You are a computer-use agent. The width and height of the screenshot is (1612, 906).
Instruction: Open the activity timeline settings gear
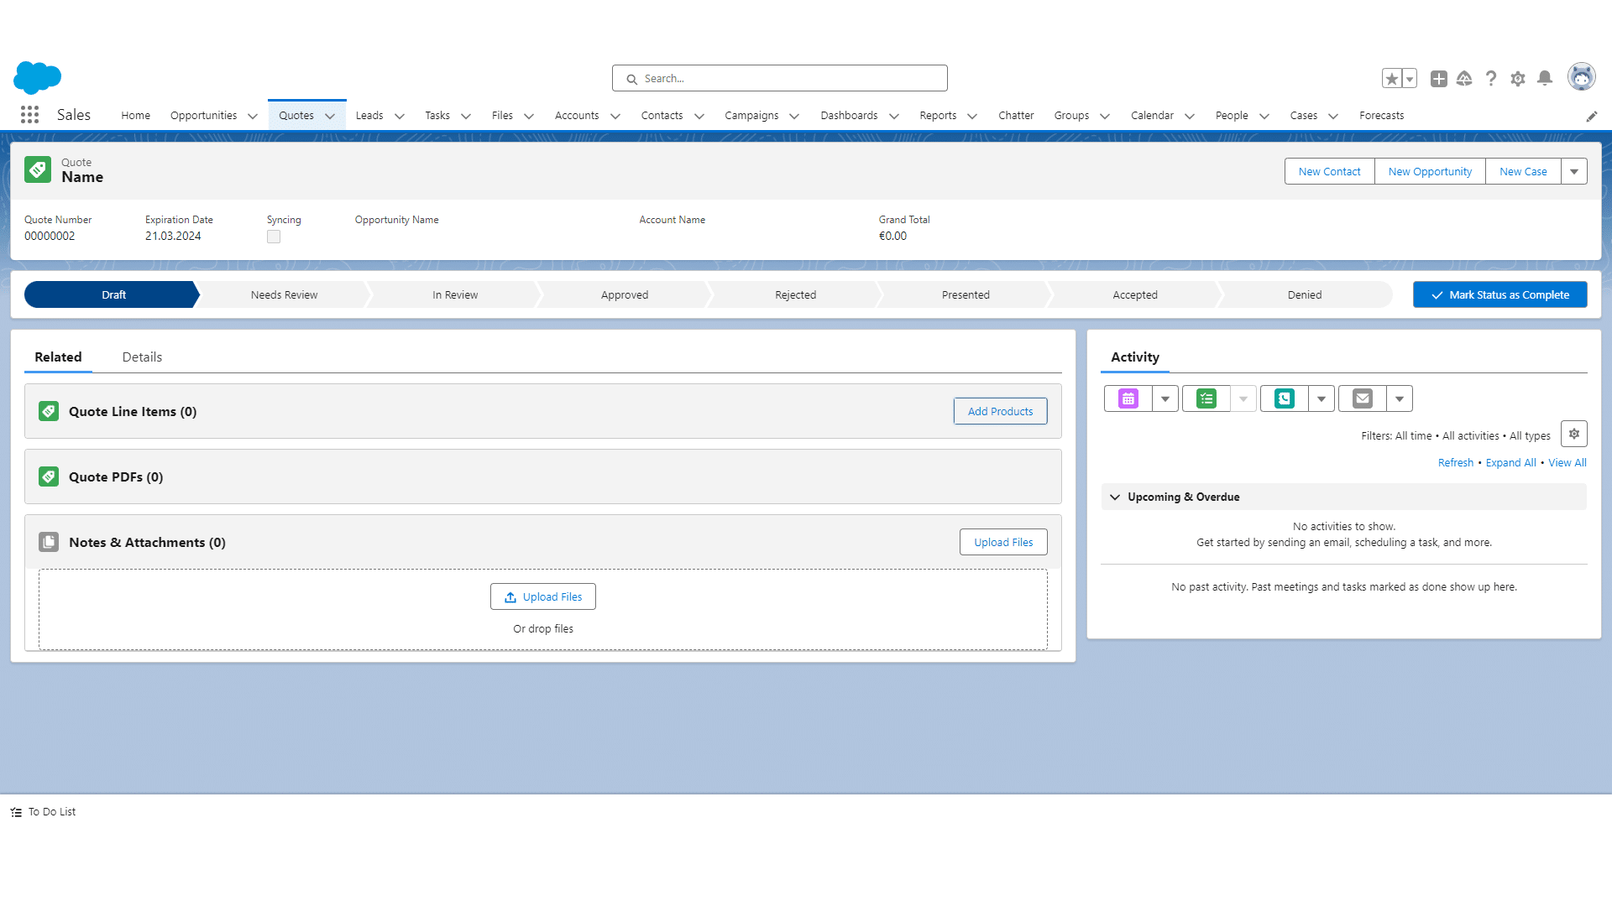[x=1574, y=434]
